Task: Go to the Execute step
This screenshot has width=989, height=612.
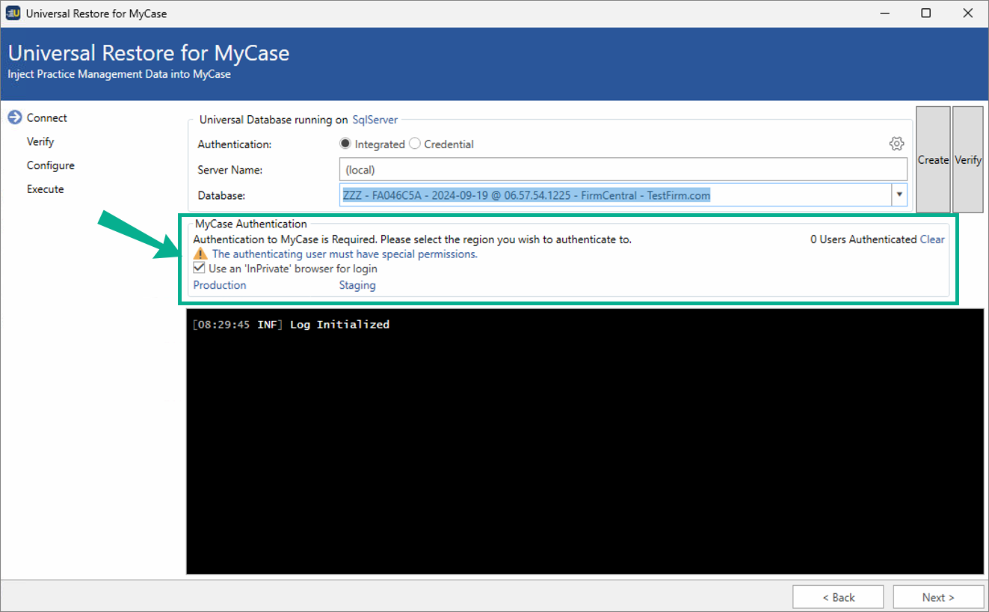Action: [x=46, y=189]
